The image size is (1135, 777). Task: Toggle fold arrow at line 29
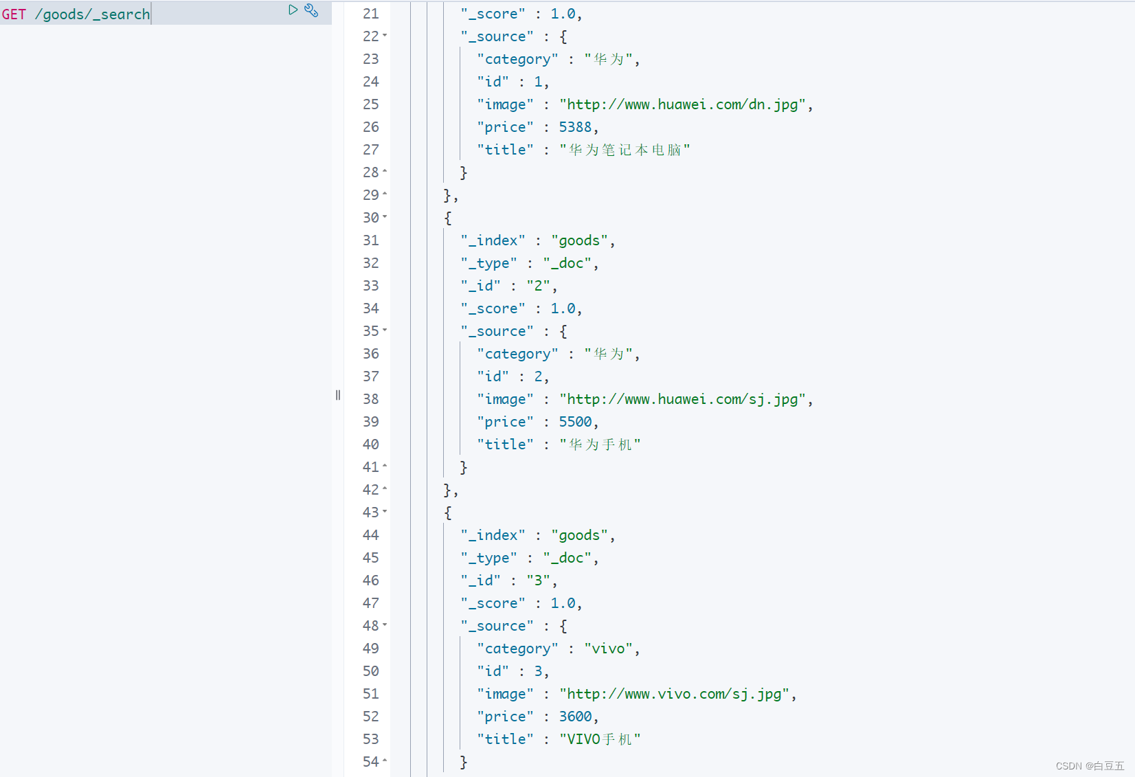coord(385,194)
